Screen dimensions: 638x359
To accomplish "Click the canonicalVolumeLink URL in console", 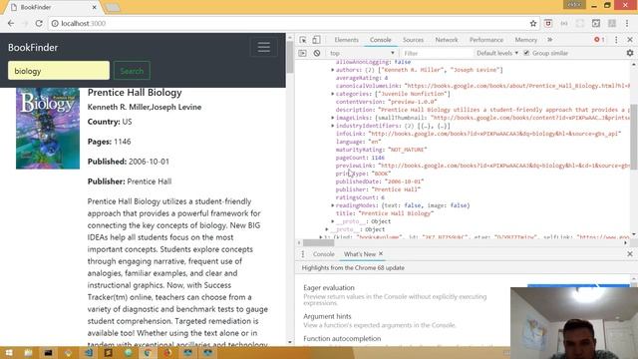I will [518, 86].
